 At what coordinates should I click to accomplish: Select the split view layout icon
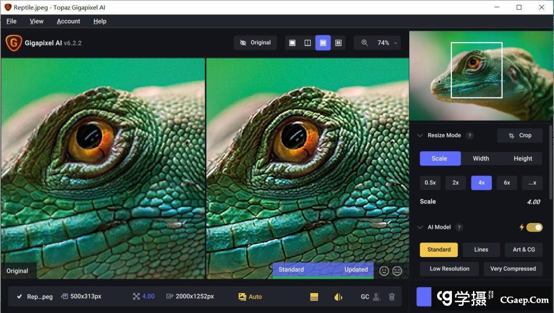[308, 43]
